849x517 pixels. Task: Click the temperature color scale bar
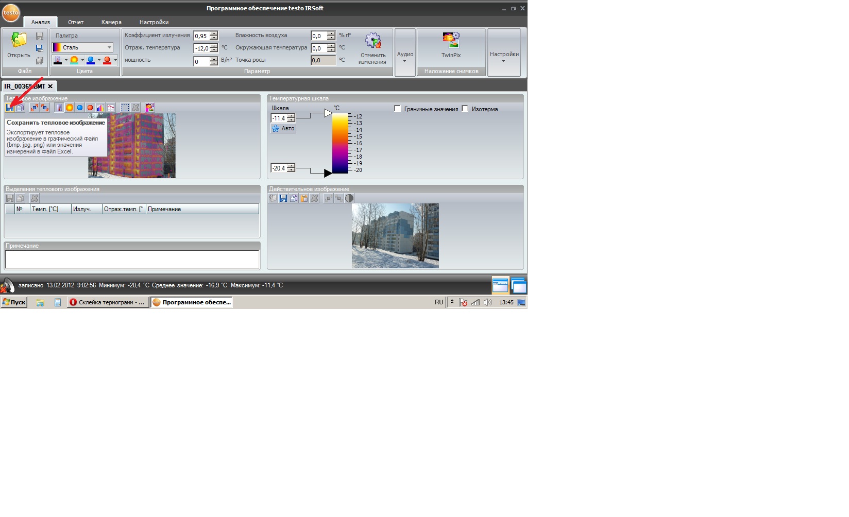tap(340, 143)
